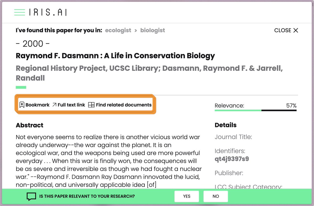Click the X icon next to CLOSE
This screenshot has width=314, height=206.
296,30
